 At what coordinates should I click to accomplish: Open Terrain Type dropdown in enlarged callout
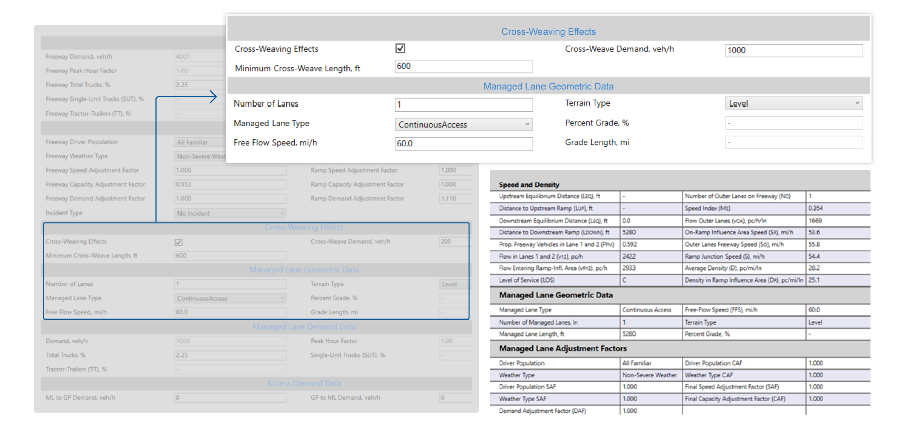point(794,103)
